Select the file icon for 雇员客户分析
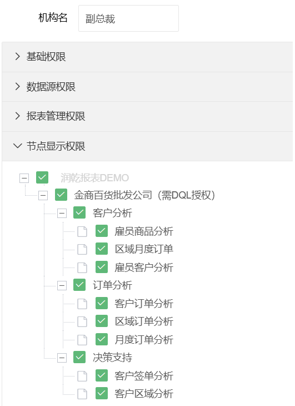This screenshot has height=406, width=295. (x=82, y=268)
